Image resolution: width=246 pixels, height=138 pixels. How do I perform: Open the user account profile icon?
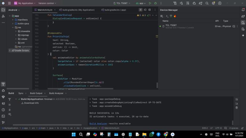click(x=220, y=3)
